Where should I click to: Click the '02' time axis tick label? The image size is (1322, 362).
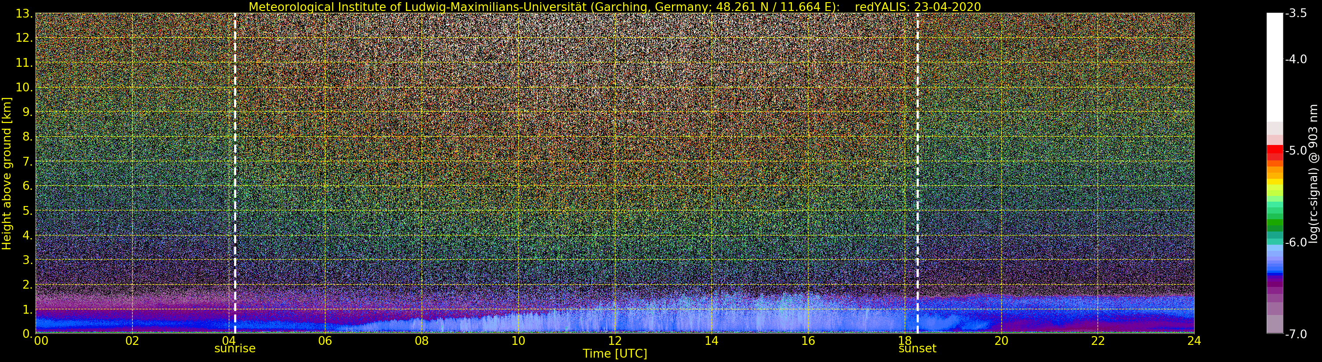pos(132,340)
